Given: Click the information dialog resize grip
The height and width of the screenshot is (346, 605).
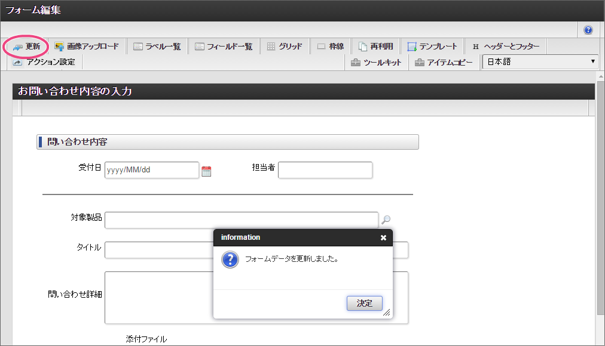Looking at the screenshot, I should coord(387,313).
